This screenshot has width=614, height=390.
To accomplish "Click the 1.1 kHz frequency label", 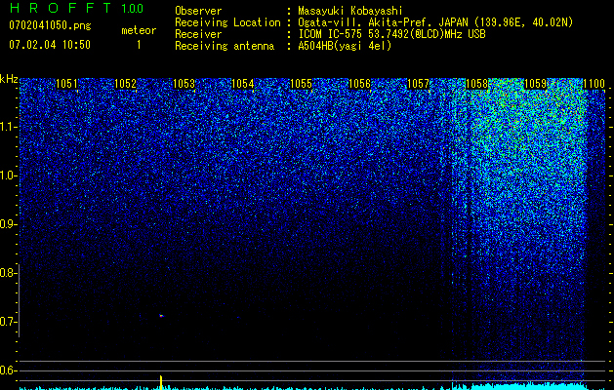I will point(9,127).
